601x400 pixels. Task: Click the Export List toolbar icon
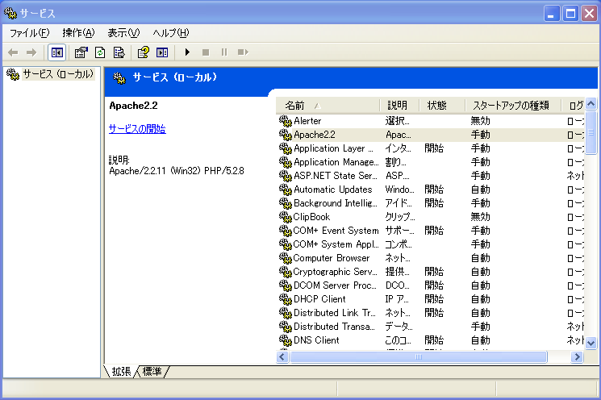(x=119, y=52)
